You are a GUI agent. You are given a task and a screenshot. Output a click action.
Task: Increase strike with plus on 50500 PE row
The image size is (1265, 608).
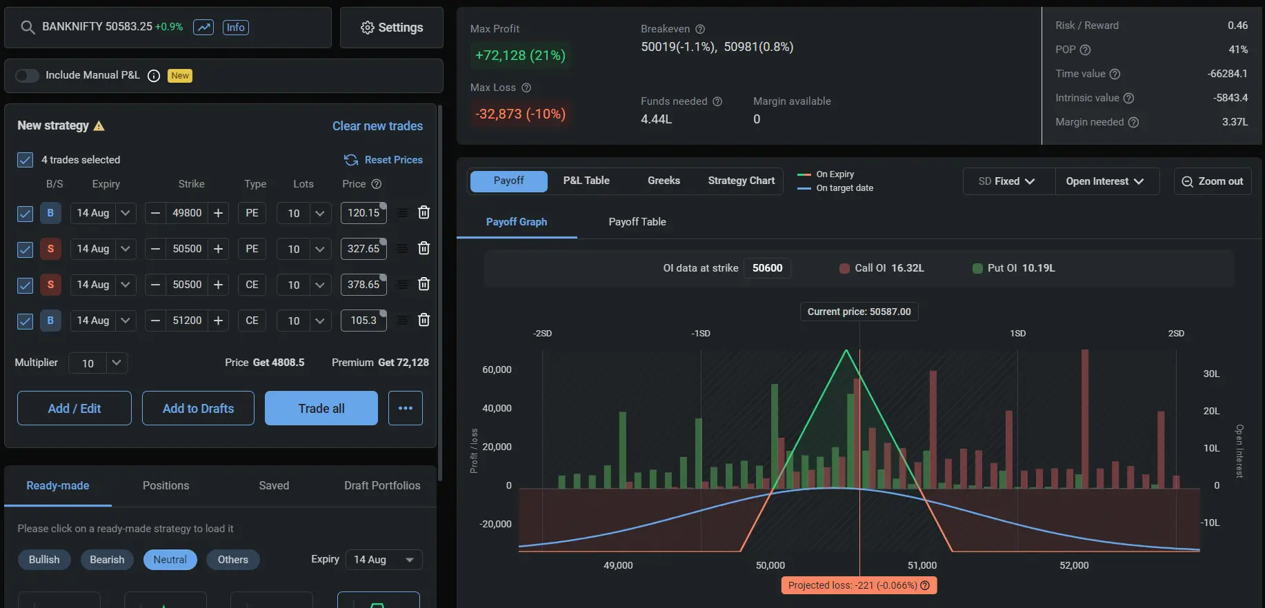click(x=218, y=249)
